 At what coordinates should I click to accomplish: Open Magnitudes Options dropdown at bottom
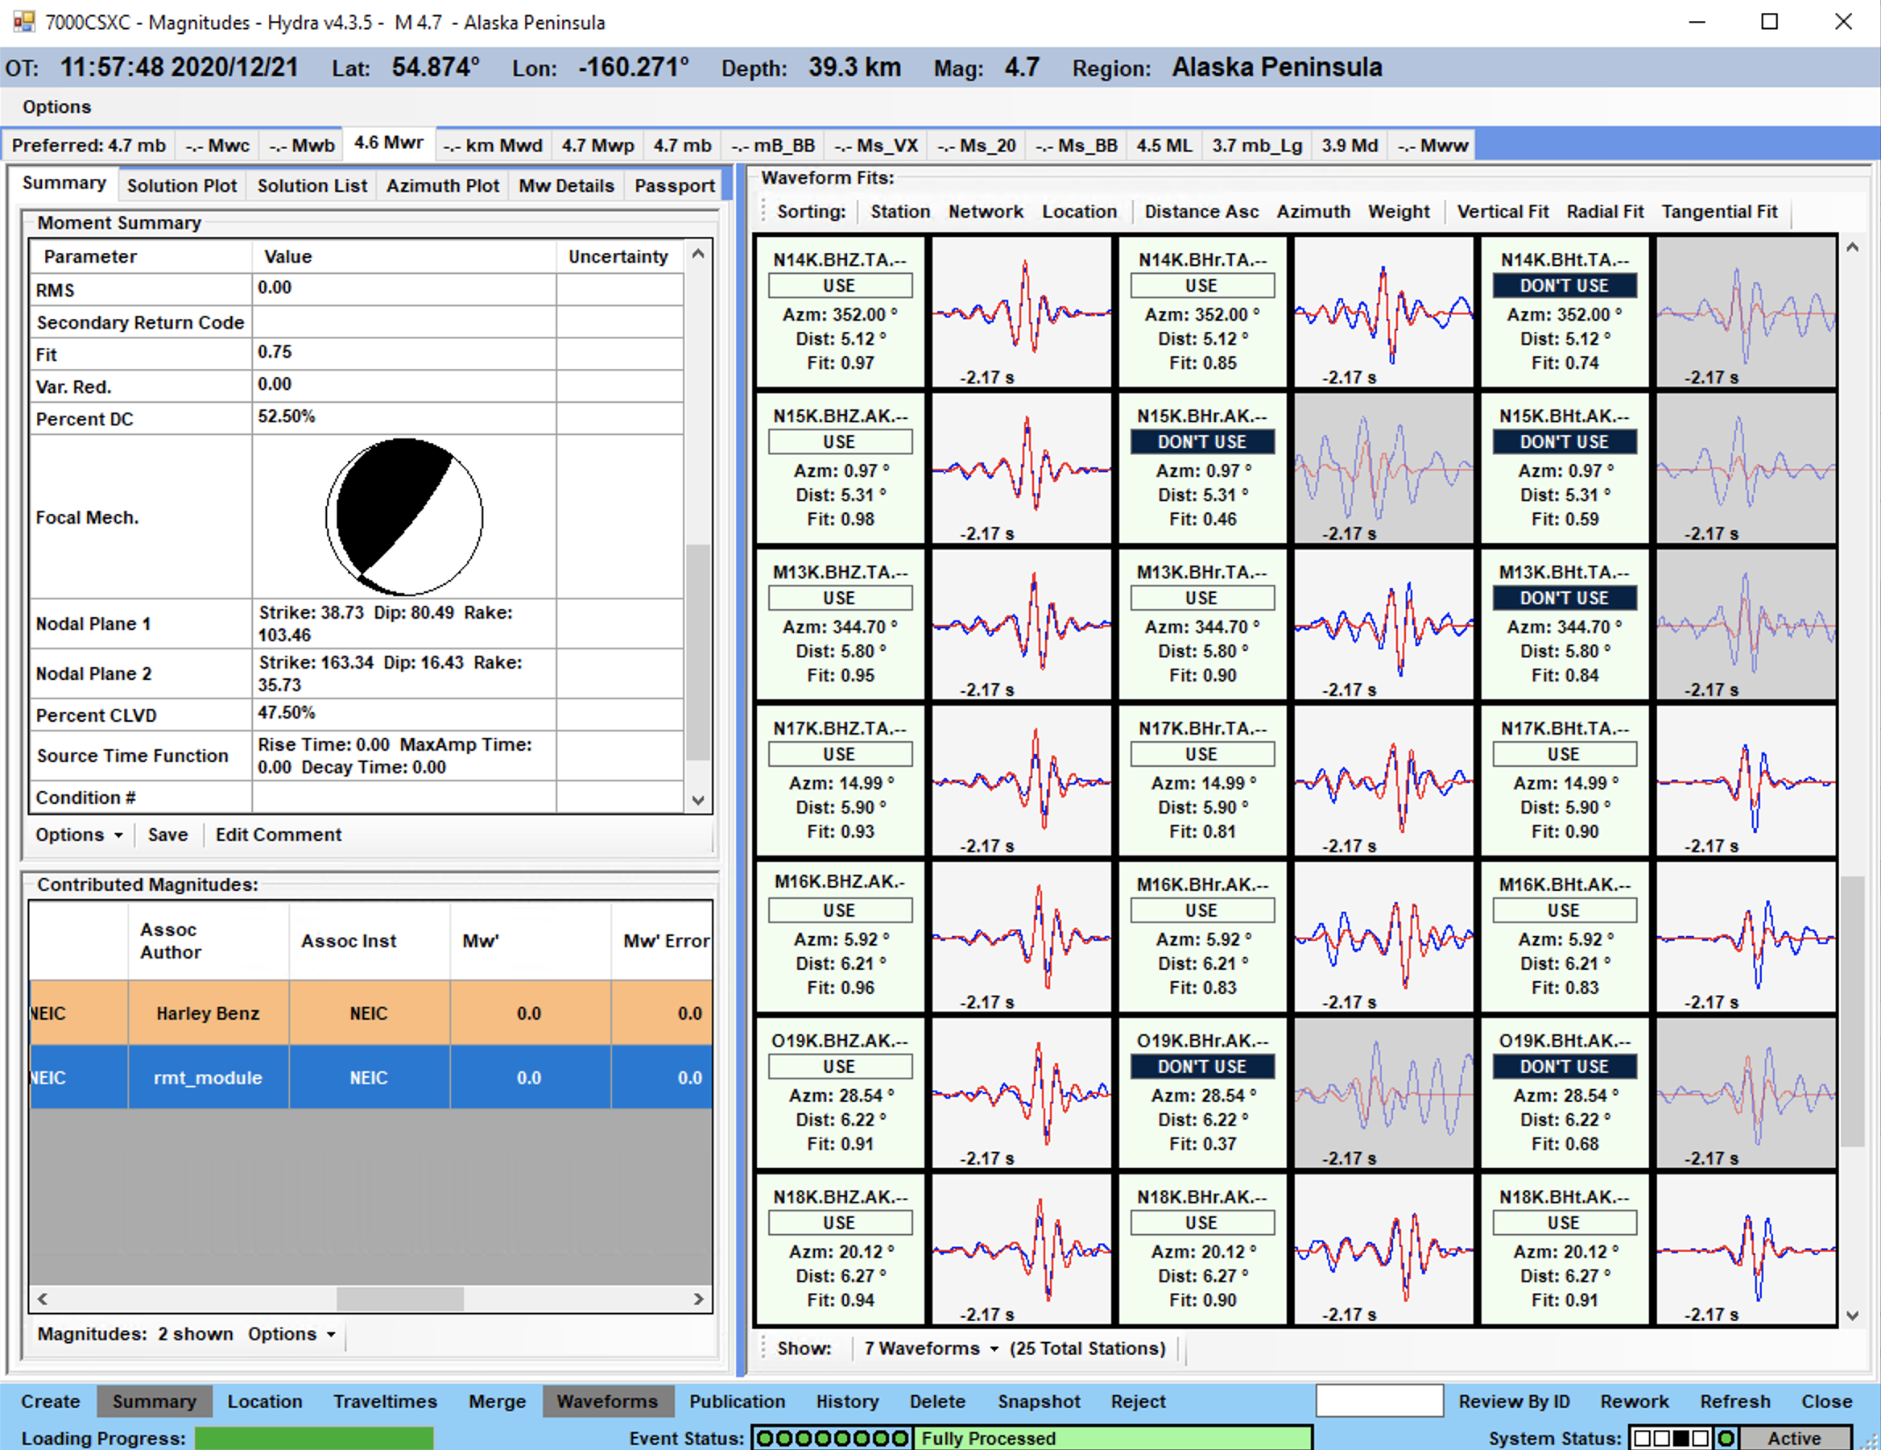pyautogui.click(x=291, y=1334)
